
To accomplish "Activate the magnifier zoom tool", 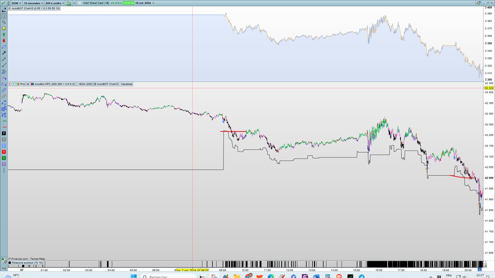I will (x=4, y=22).
